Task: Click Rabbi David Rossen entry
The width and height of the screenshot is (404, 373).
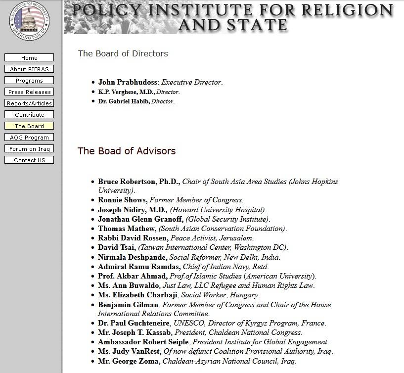Action: [176, 238]
